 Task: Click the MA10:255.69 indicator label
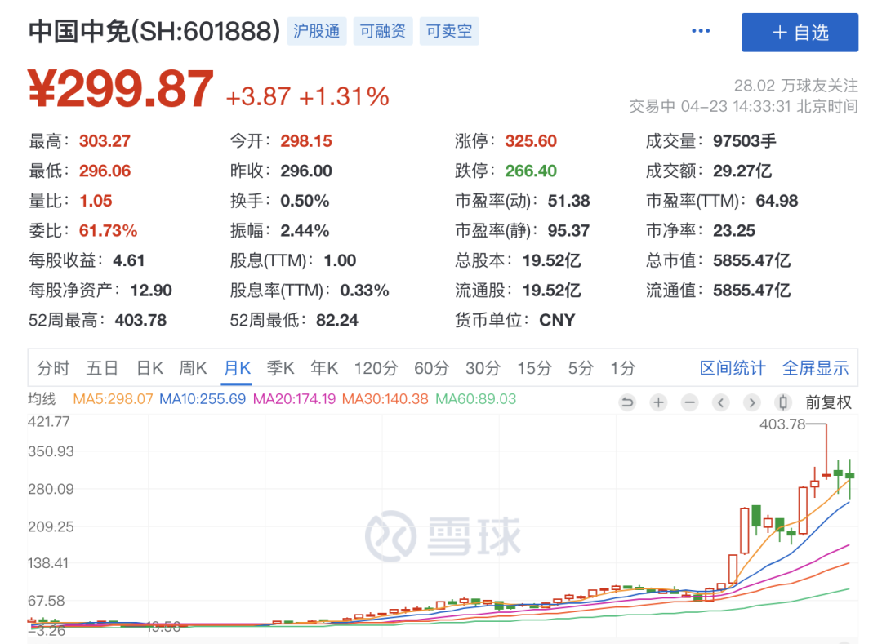203,399
